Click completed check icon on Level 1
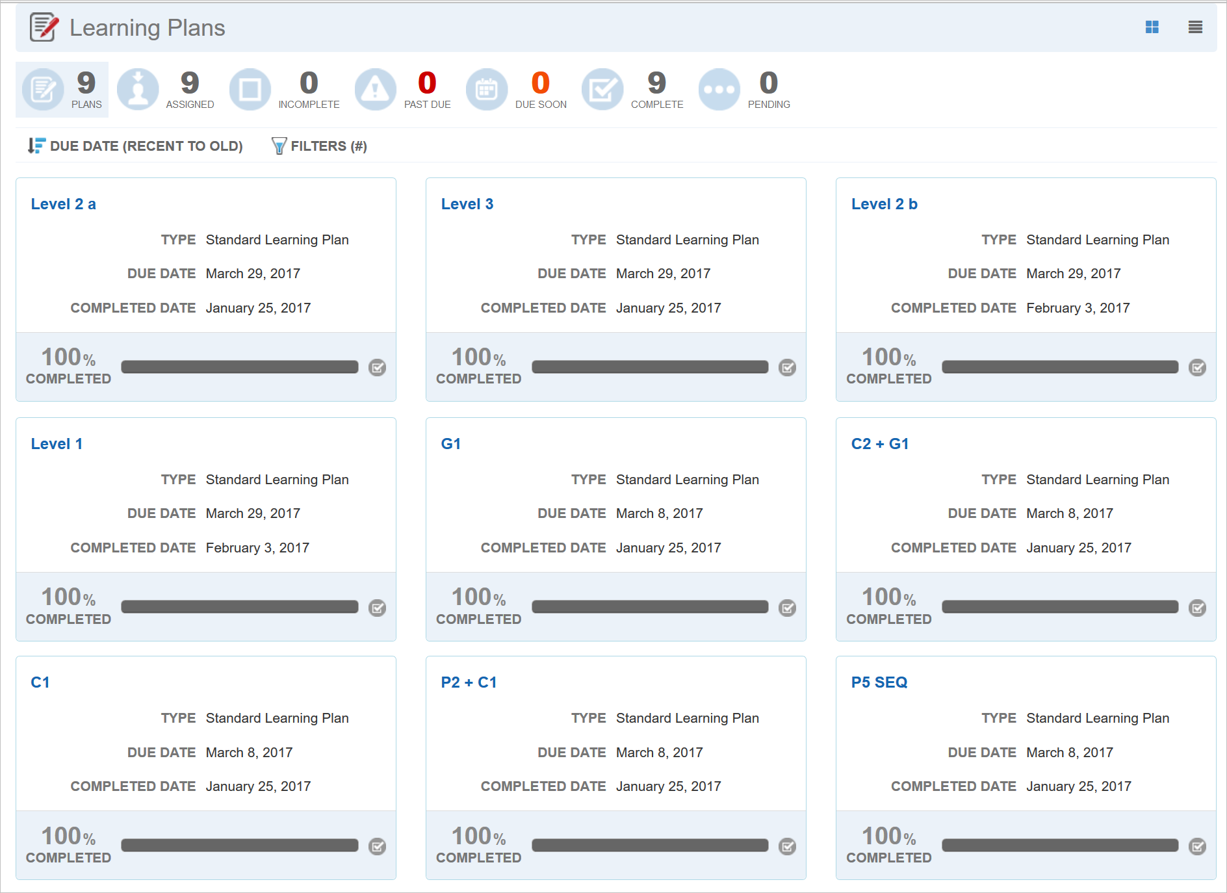 coord(378,608)
